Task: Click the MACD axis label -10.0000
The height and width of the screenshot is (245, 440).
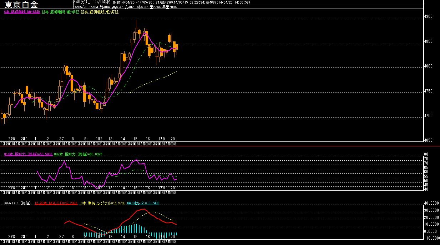Action: coord(431,238)
